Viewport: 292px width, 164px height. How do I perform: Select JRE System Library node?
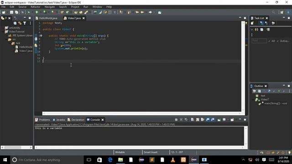pos(22,36)
